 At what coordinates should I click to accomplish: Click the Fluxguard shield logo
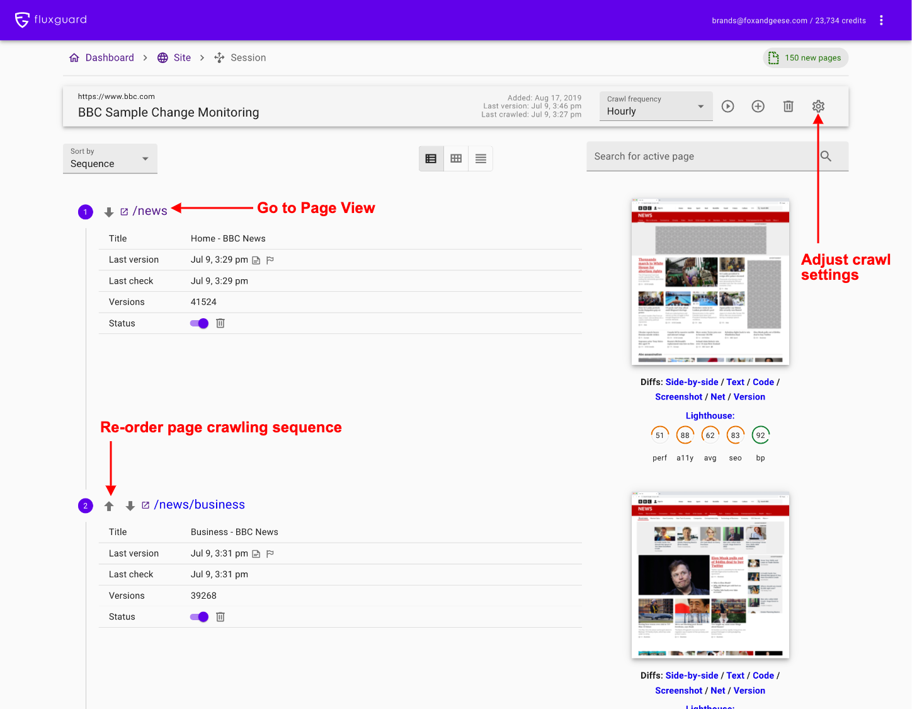tap(22, 20)
